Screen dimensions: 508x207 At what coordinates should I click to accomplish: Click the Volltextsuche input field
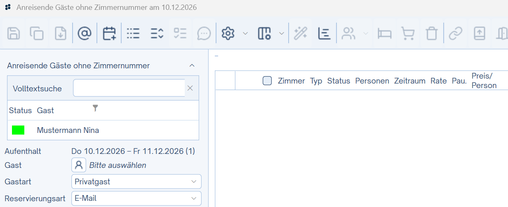pyautogui.click(x=129, y=88)
